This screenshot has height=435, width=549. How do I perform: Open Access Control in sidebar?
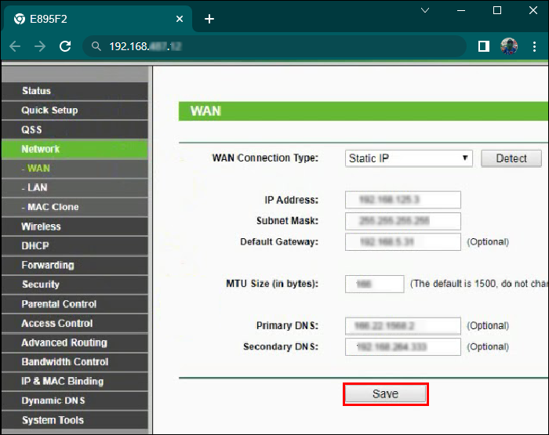tap(75, 323)
